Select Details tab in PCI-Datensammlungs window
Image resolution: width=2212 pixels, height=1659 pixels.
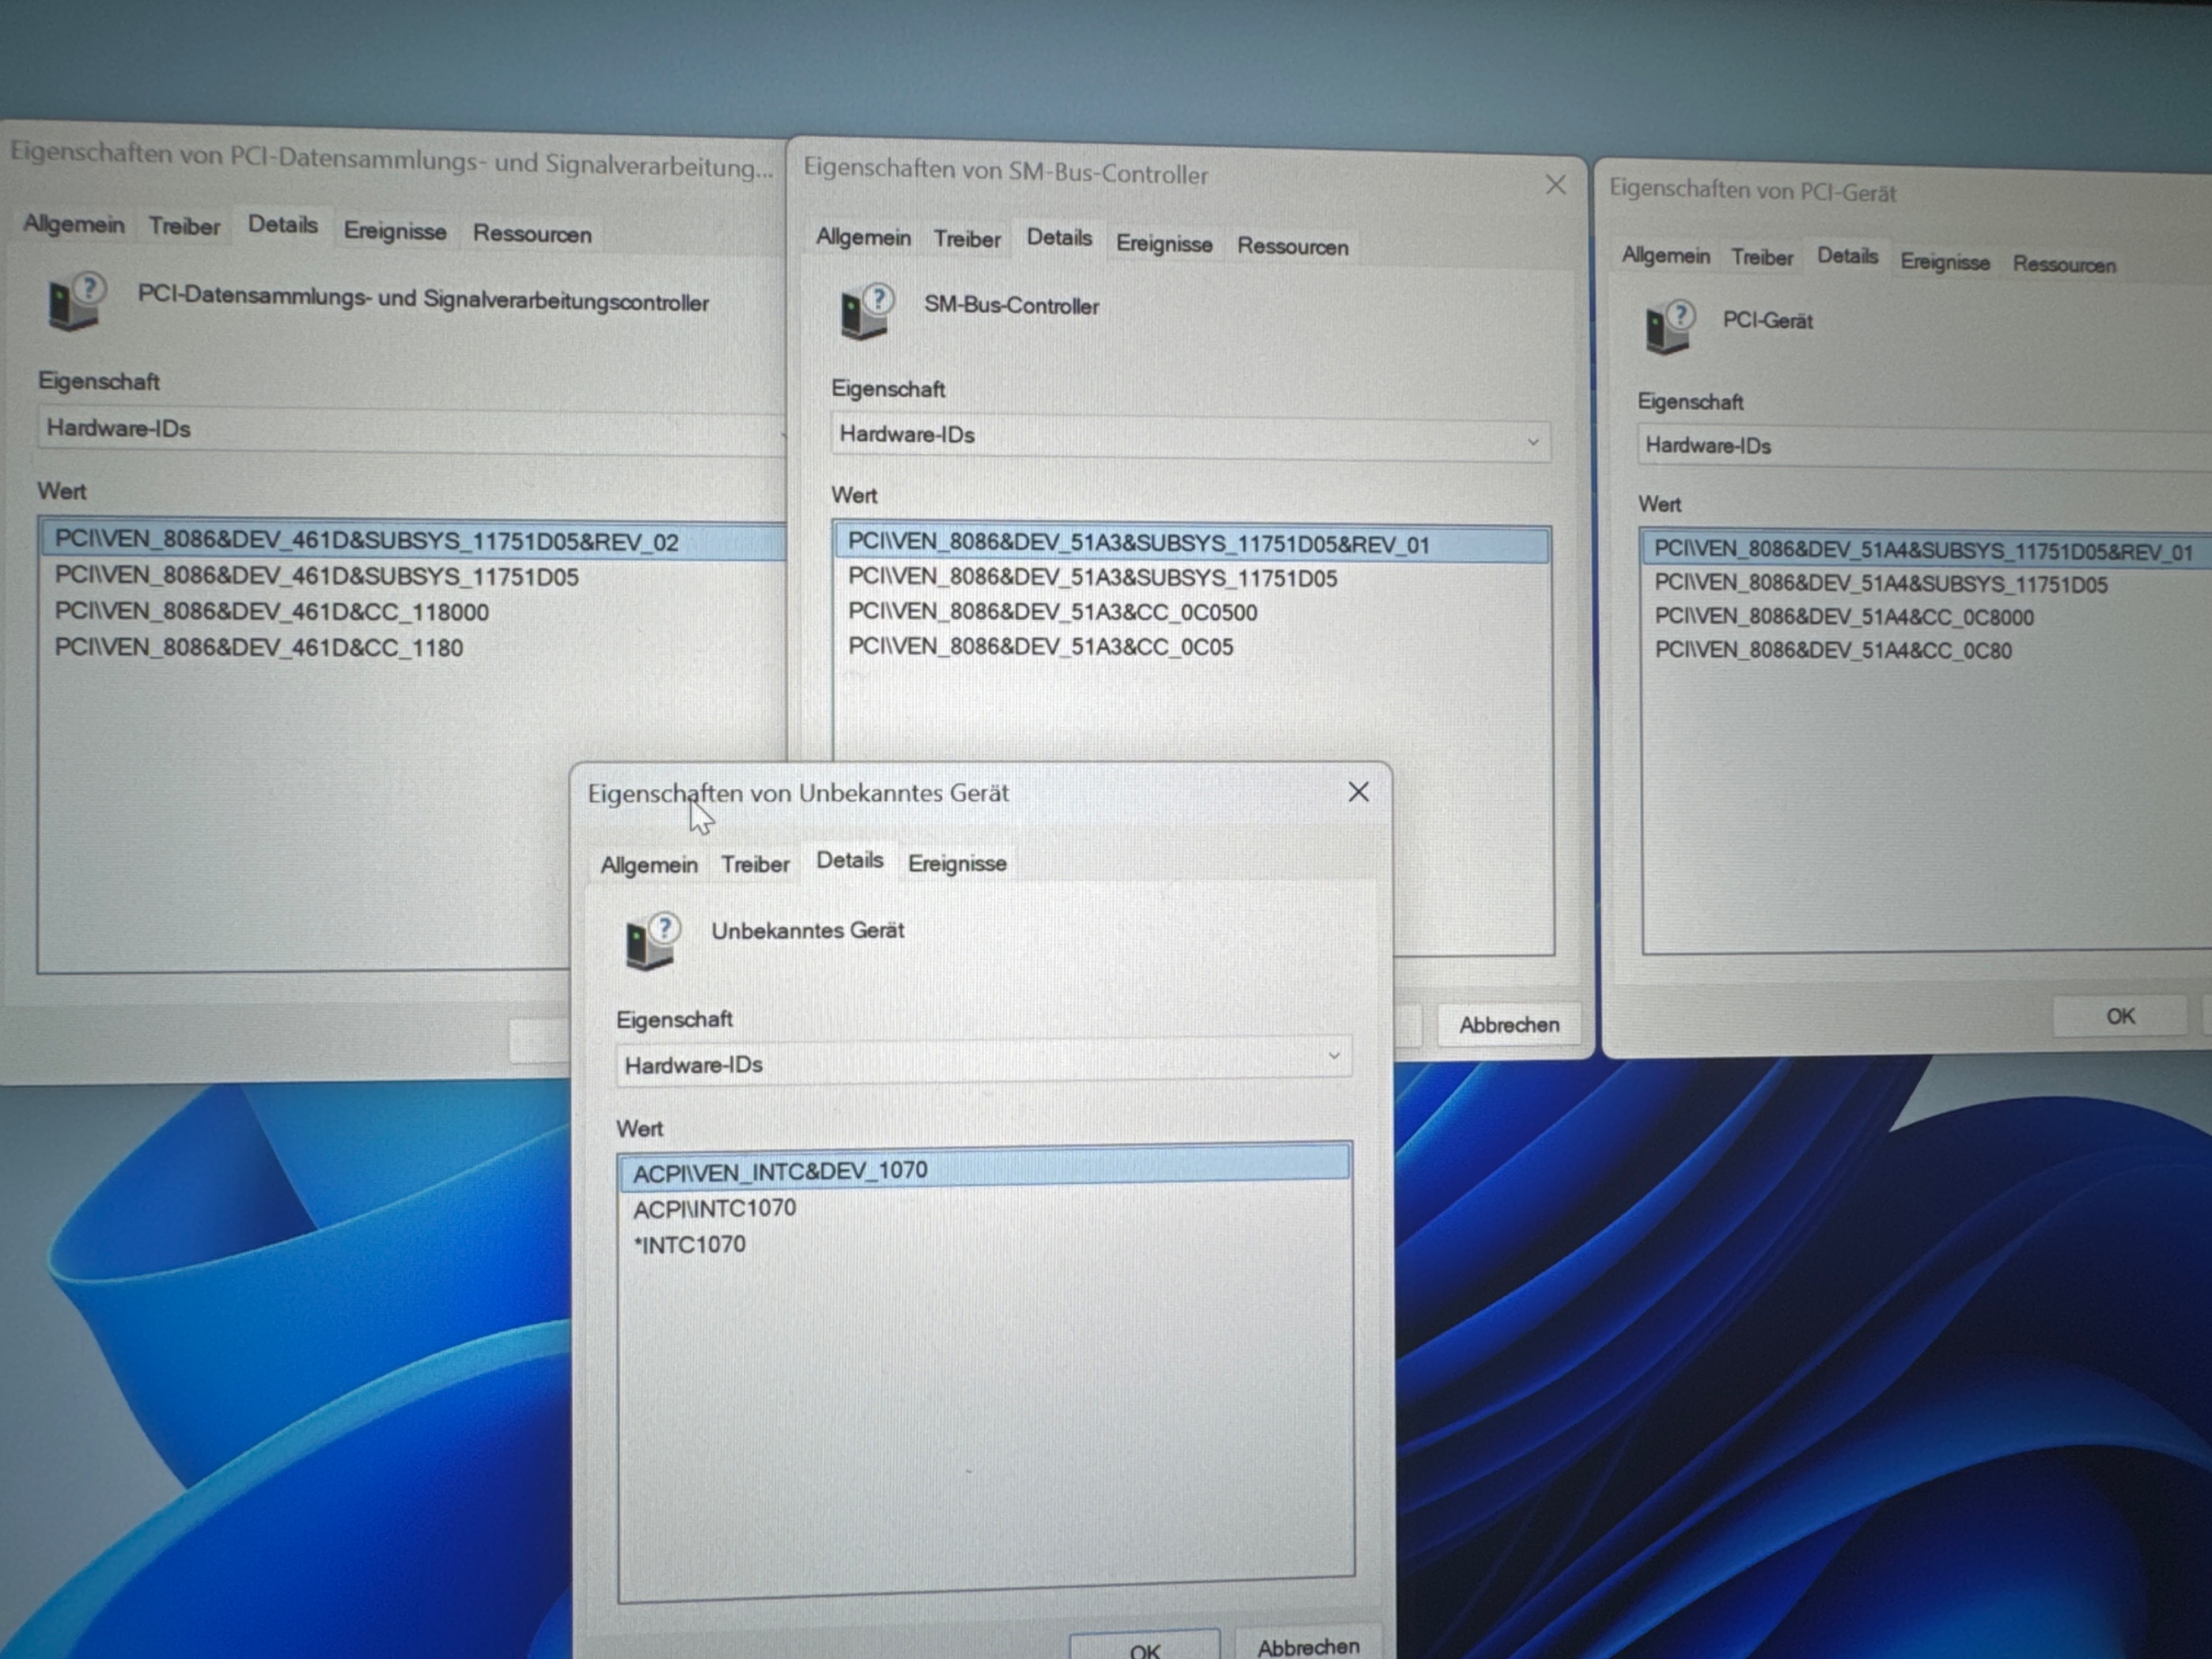coord(283,225)
